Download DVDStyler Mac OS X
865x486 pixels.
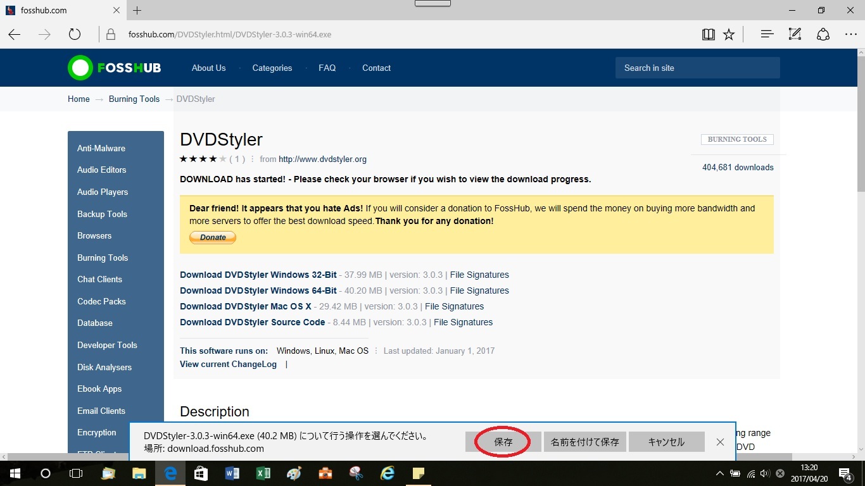(x=246, y=306)
